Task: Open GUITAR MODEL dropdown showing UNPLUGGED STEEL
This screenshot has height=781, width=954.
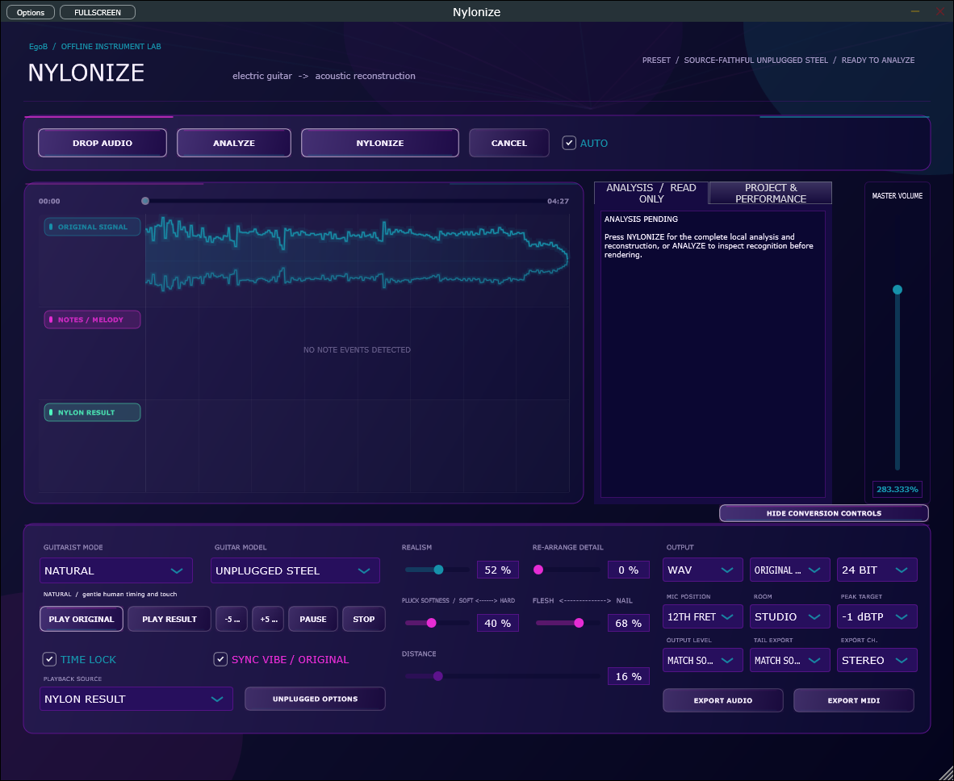Action: click(295, 570)
